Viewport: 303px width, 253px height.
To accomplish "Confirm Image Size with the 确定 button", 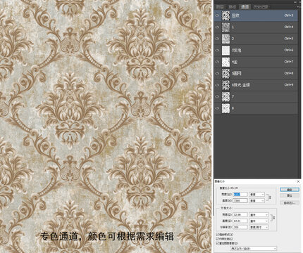I will tap(290, 190).
